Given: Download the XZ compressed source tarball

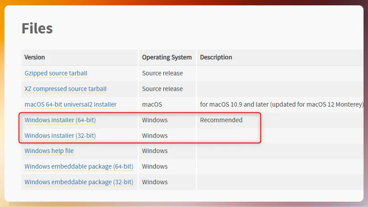Looking at the screenshot, I should point(65,89).
